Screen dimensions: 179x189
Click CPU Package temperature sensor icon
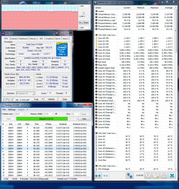(x=96, y=169)
